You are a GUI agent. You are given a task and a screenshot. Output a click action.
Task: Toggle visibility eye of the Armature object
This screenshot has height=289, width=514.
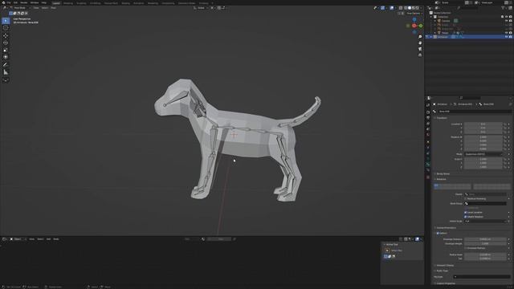[x=507, y=37]
